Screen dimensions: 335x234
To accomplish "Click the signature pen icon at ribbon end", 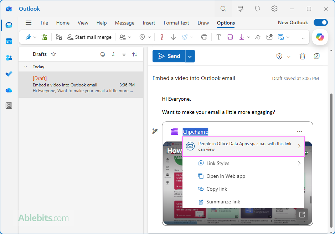I will [x=258, y=37].
